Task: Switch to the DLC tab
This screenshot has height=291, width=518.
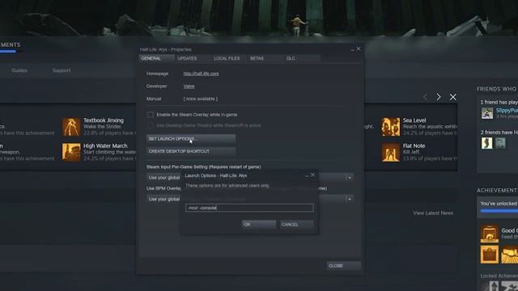Action: 302,58
